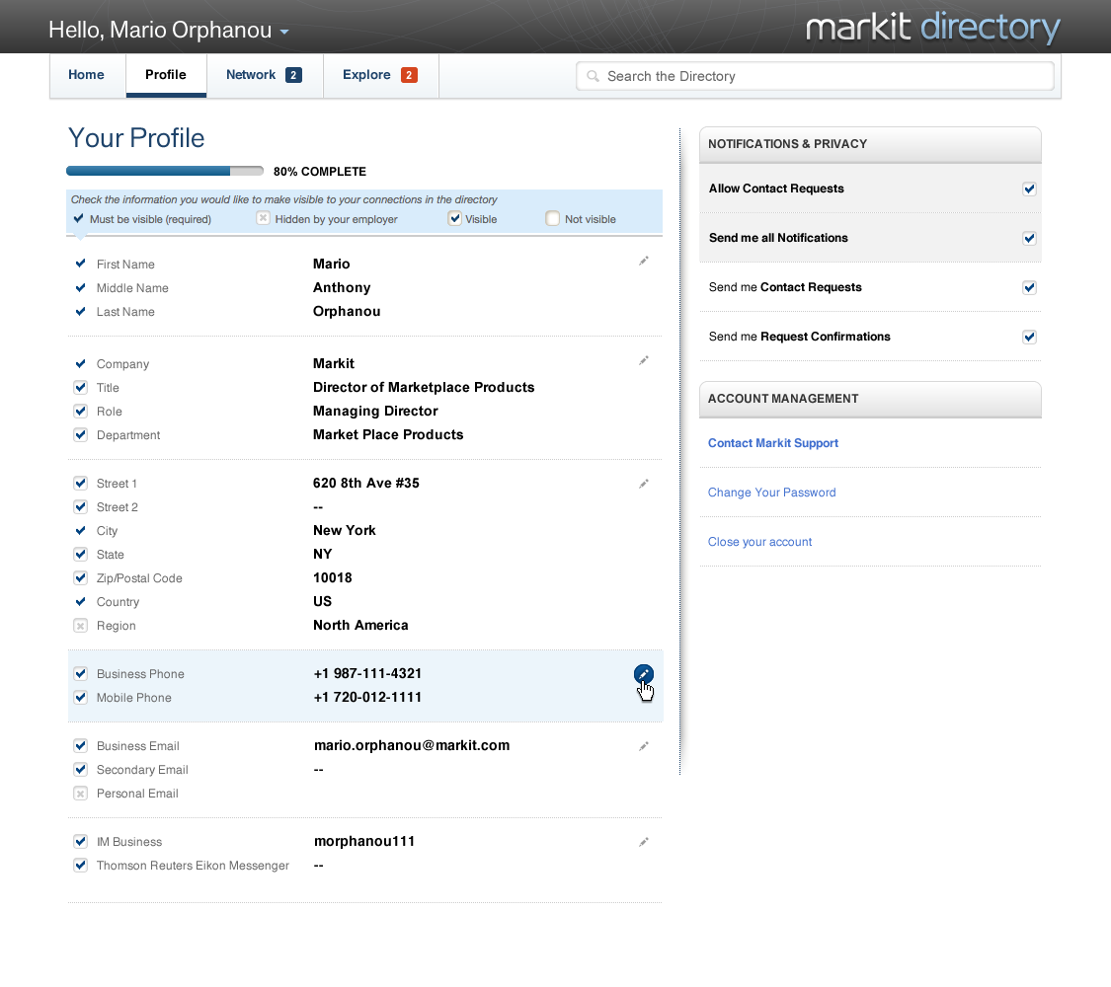
Task: Click the pencil edit icon for name section
Action: coord(644,261)
